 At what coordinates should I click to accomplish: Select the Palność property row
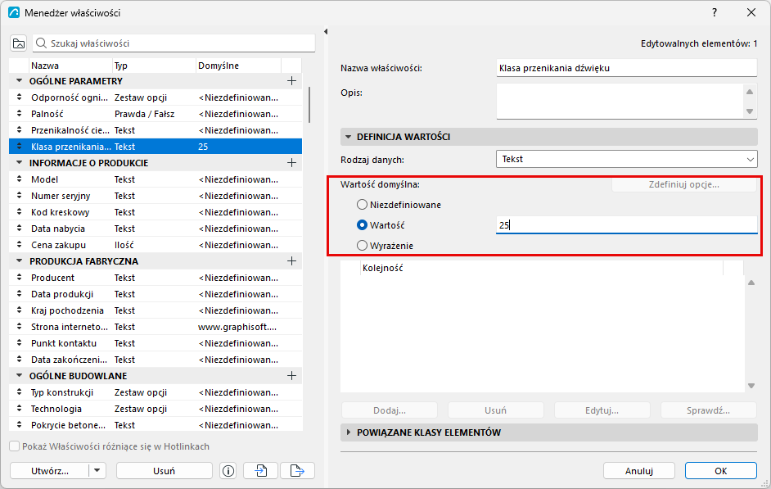pyautogui.click(x=156, y=114)
